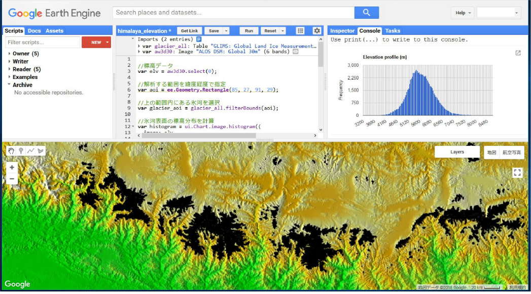This screenshot has width=531, height=294.
Task: Switch map to 地図 view
Action: [492, 152]
